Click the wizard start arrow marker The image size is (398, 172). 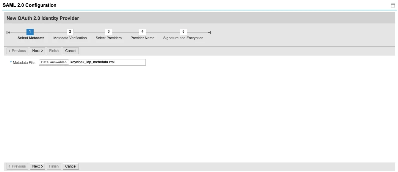click(8, 32)
